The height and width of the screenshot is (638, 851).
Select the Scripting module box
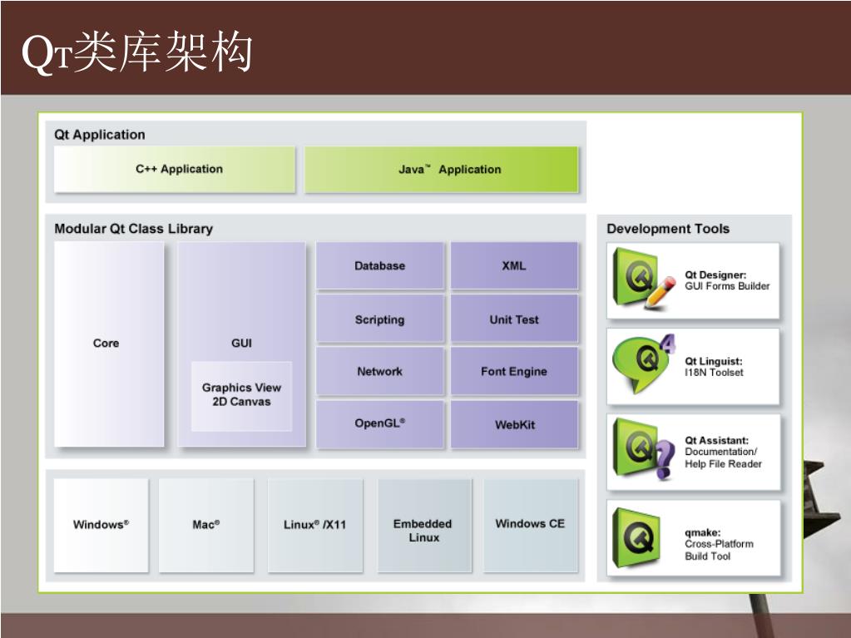tap(380, 319)
